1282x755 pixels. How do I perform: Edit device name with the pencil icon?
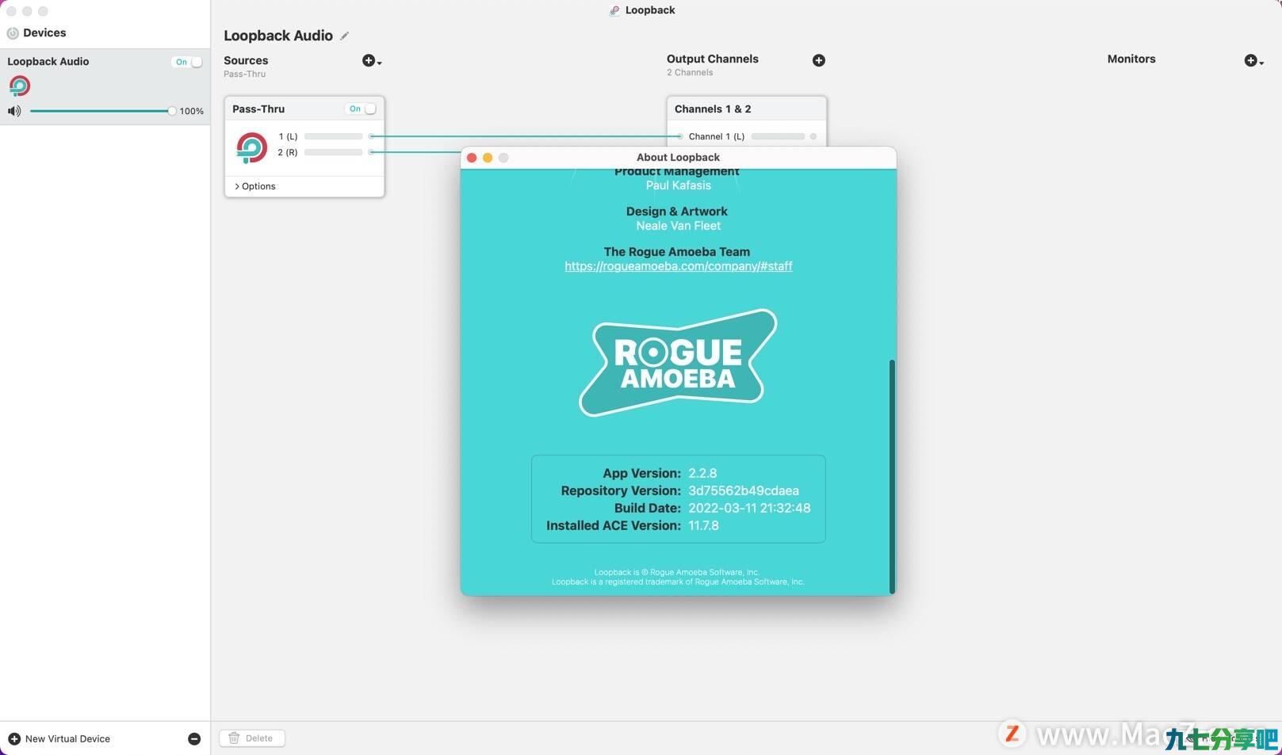pos(345,36)
